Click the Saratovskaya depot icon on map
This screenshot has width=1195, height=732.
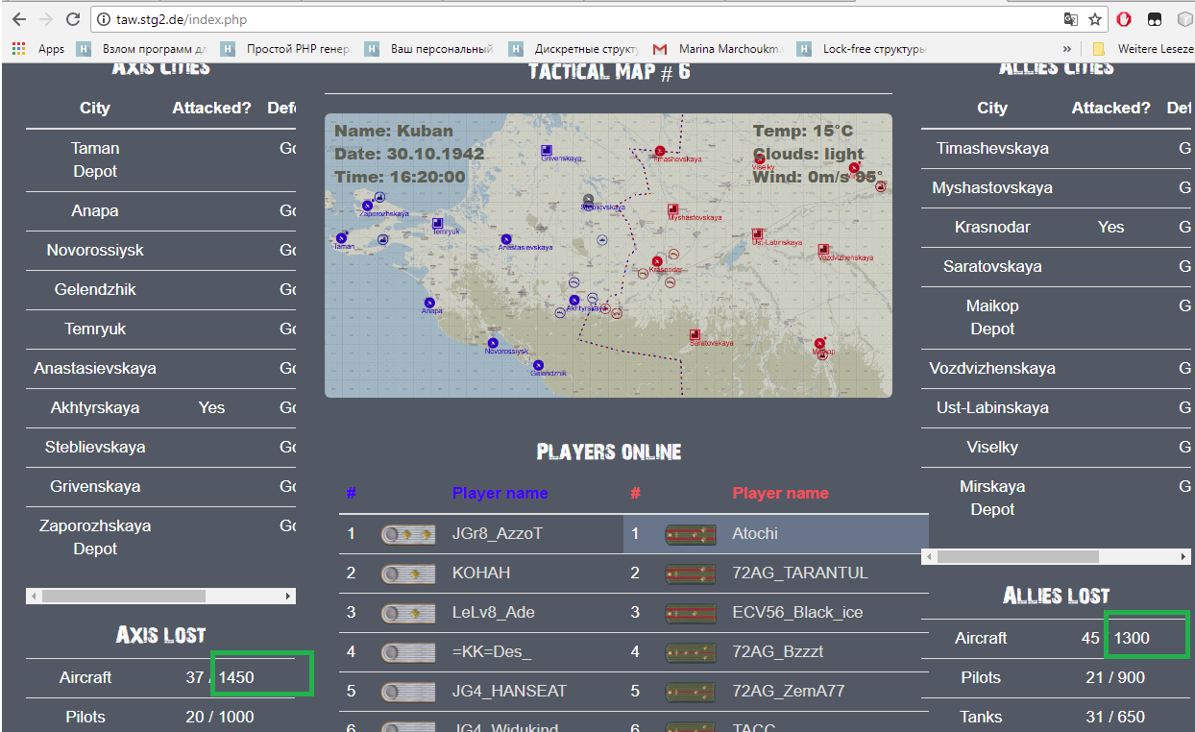(694, 335)
